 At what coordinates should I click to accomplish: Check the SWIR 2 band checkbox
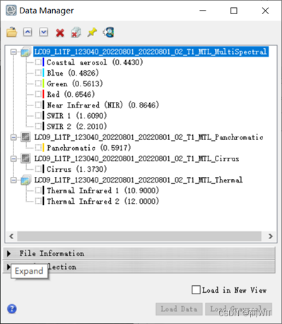click(x=38, y=126)
